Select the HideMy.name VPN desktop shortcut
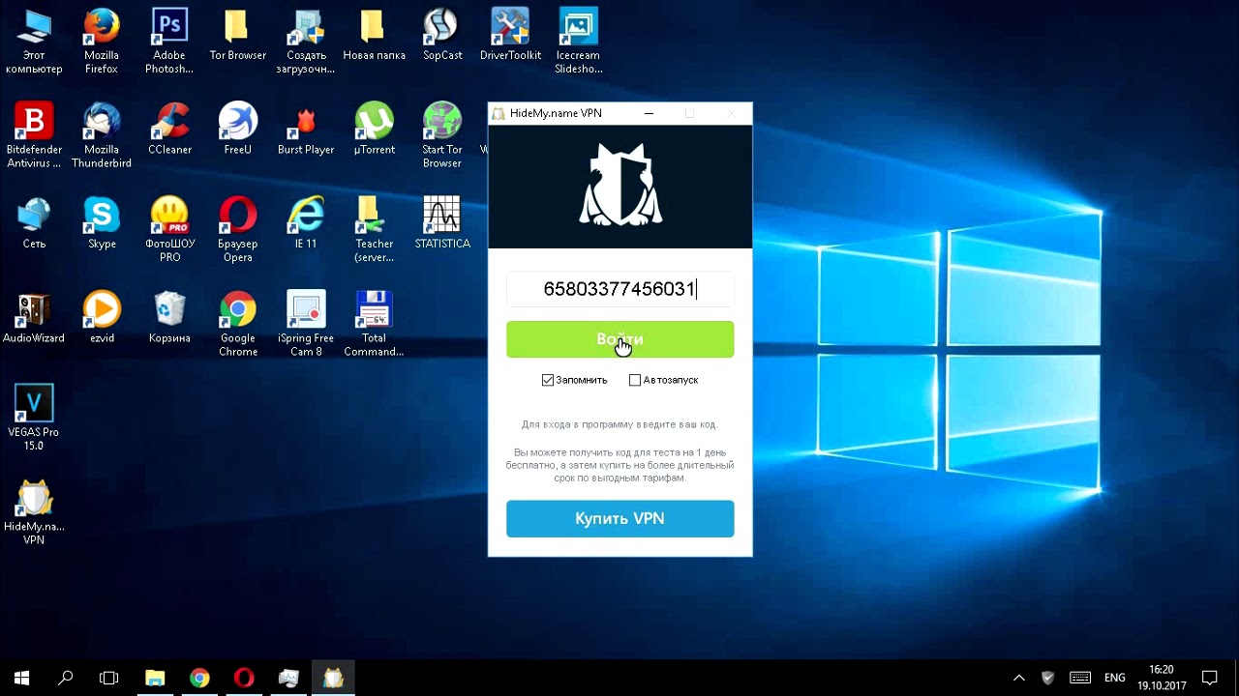Viewport: 1239px width, 696px height. pos(34,512)
